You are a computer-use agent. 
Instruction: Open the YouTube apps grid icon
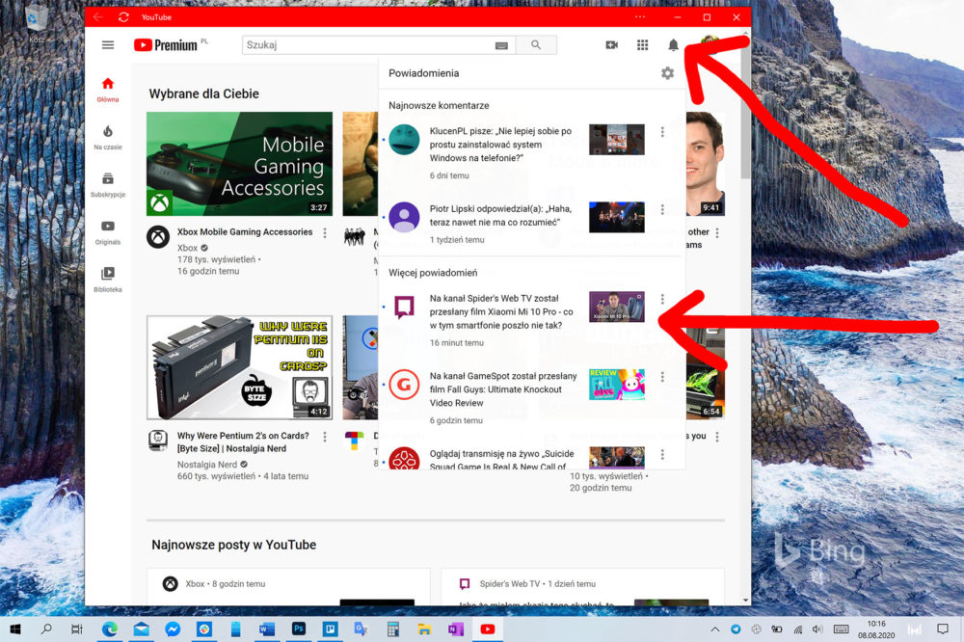pos(642,45)
